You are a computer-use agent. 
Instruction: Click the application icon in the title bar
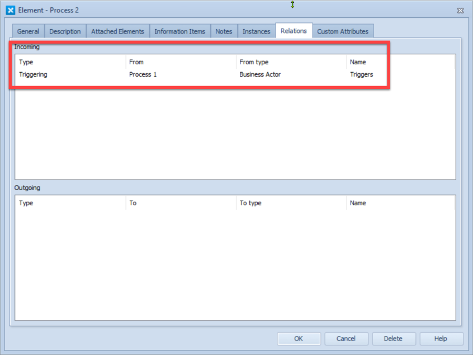click(10, 10)
